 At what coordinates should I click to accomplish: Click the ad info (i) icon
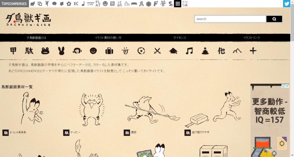point(283,86)
